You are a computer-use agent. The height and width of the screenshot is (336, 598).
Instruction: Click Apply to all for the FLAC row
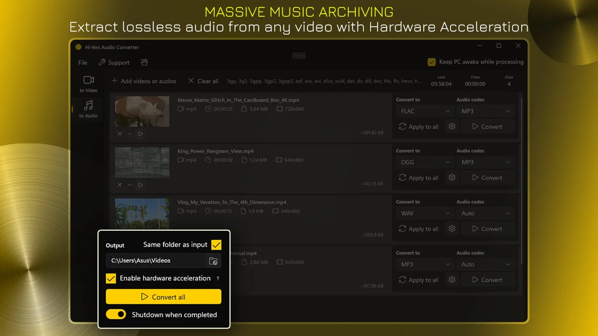coord(419,127)
